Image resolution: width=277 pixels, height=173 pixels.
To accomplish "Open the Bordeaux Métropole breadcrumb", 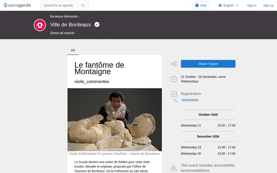I will (x=64, y=17).
